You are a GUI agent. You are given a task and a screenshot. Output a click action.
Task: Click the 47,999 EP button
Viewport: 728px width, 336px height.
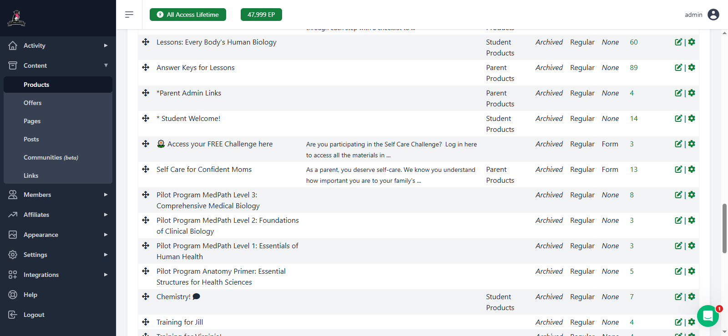[261, 15]
